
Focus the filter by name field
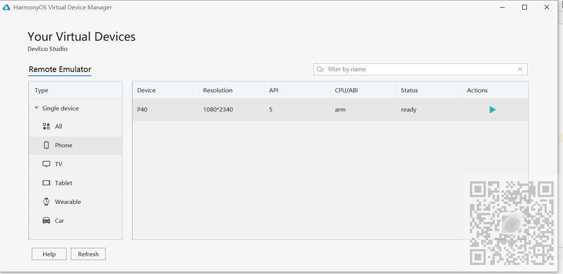[421, 69]
